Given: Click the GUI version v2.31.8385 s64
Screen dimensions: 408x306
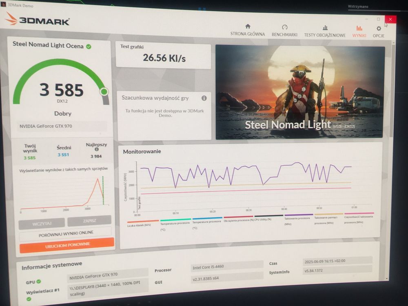Looking at the screenshot, I should point(227,278).
